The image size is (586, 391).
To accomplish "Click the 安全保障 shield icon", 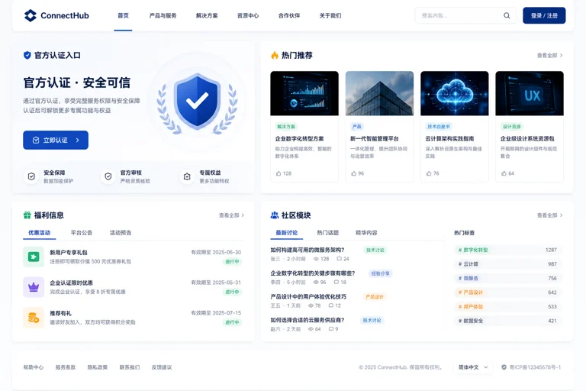I will coord(31,176).
